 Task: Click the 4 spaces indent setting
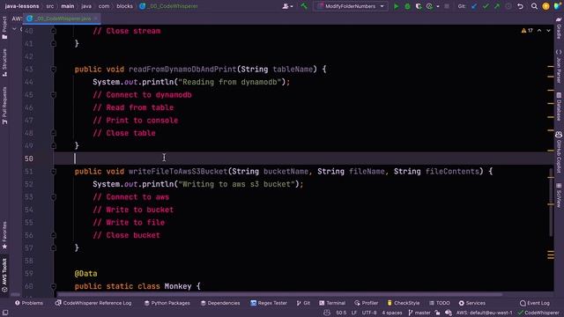click(391, 313)
